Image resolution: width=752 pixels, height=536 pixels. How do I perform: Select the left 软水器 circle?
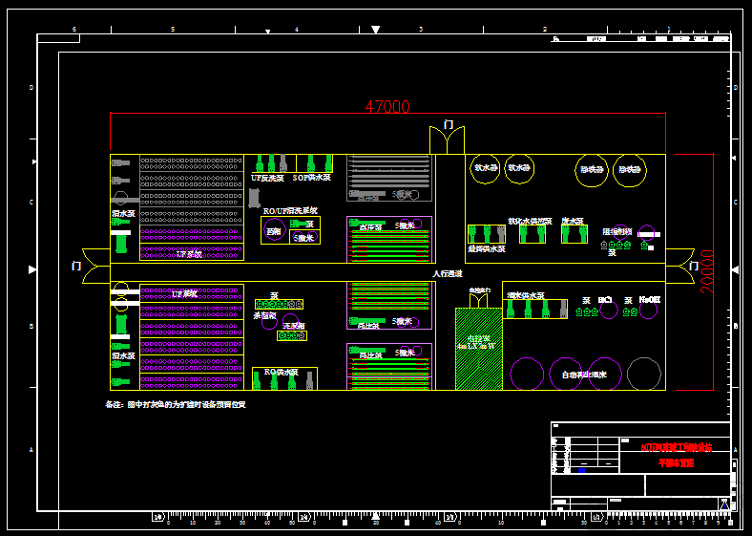486,169
